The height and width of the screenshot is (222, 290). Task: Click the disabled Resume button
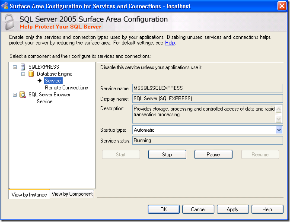pos(260,155)
